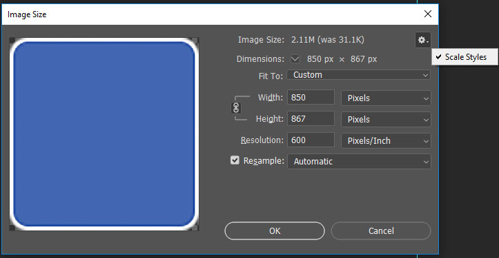Click into the Resolution field showing 600
This screenshot has width=499, height=258.
(x=311, y=140)
